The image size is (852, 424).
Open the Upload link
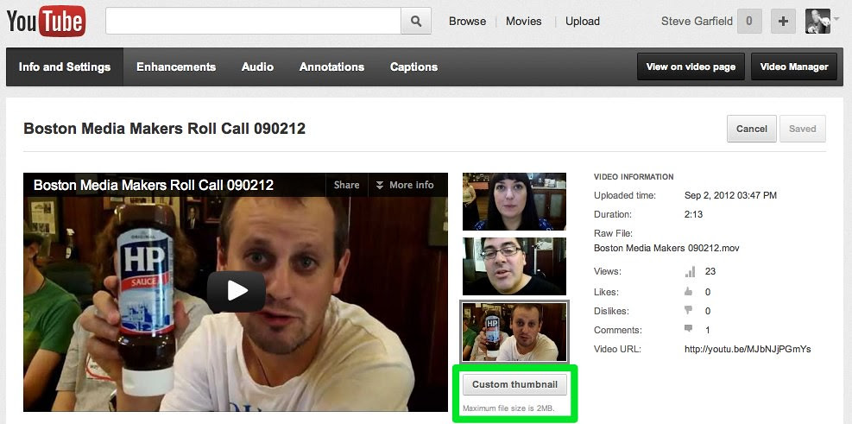583,22
